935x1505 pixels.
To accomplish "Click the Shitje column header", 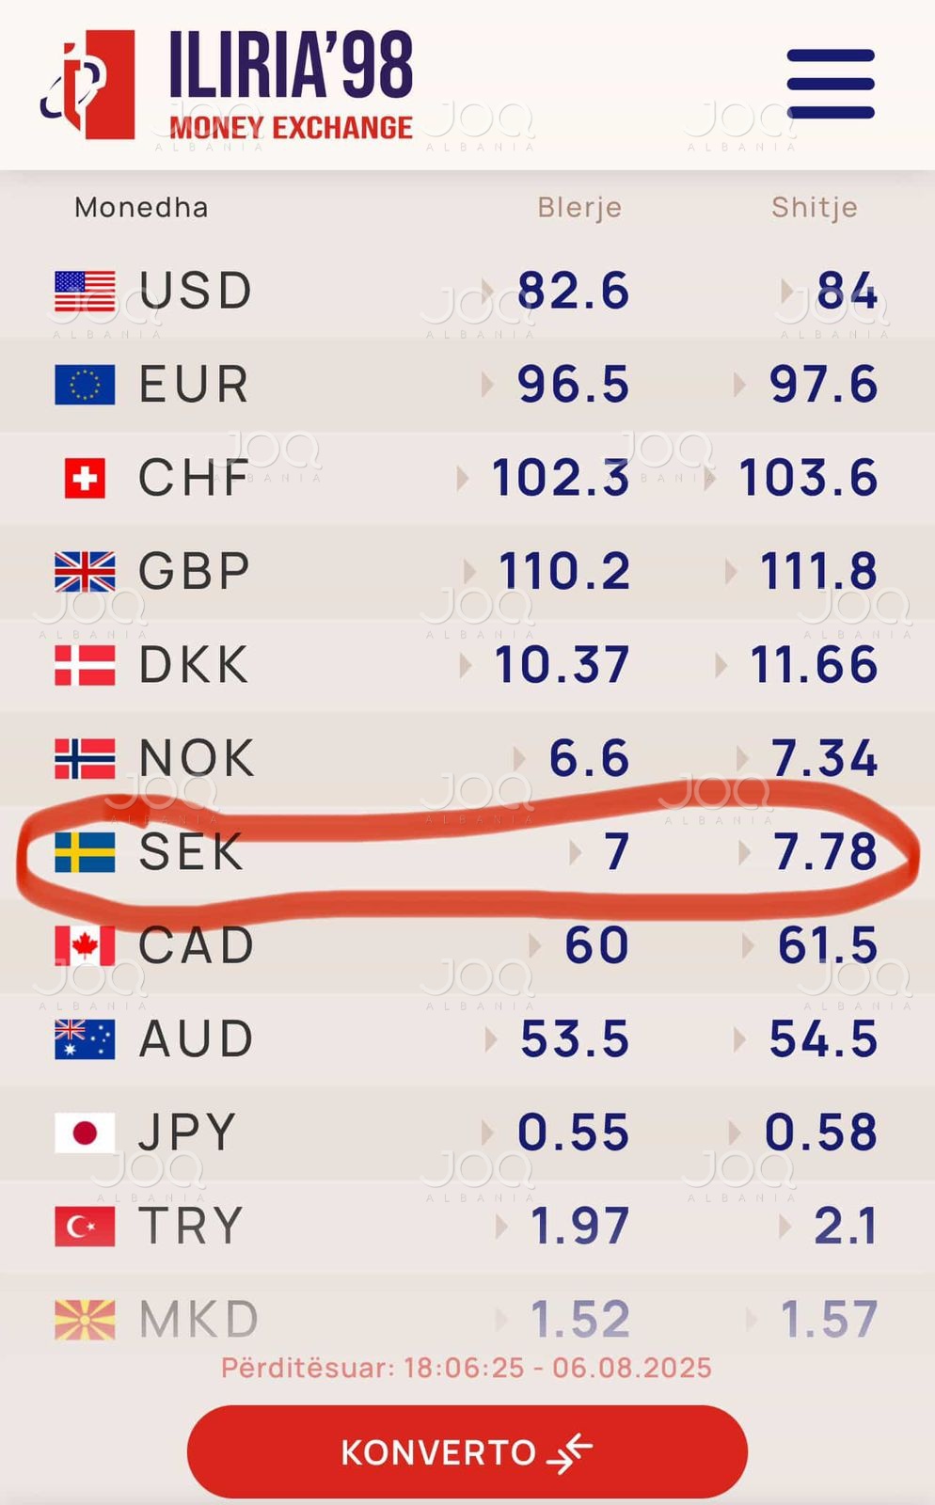I will pos(815,208).
